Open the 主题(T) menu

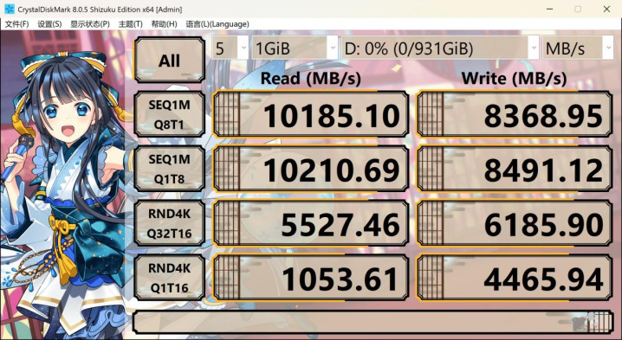pos(131,24)
